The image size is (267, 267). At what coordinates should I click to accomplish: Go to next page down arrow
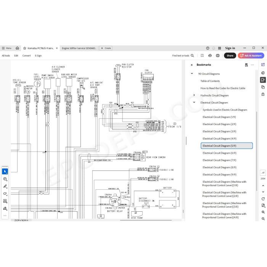(263, 192)
